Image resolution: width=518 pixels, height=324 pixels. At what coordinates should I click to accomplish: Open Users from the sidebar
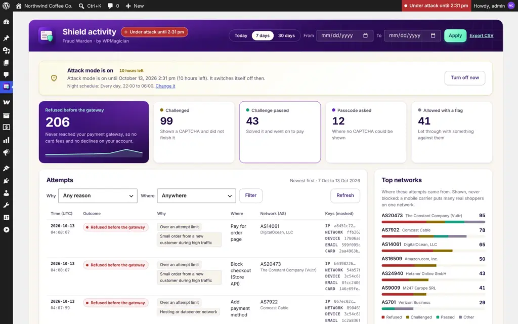pyautogui.click(x=6, y=193)
